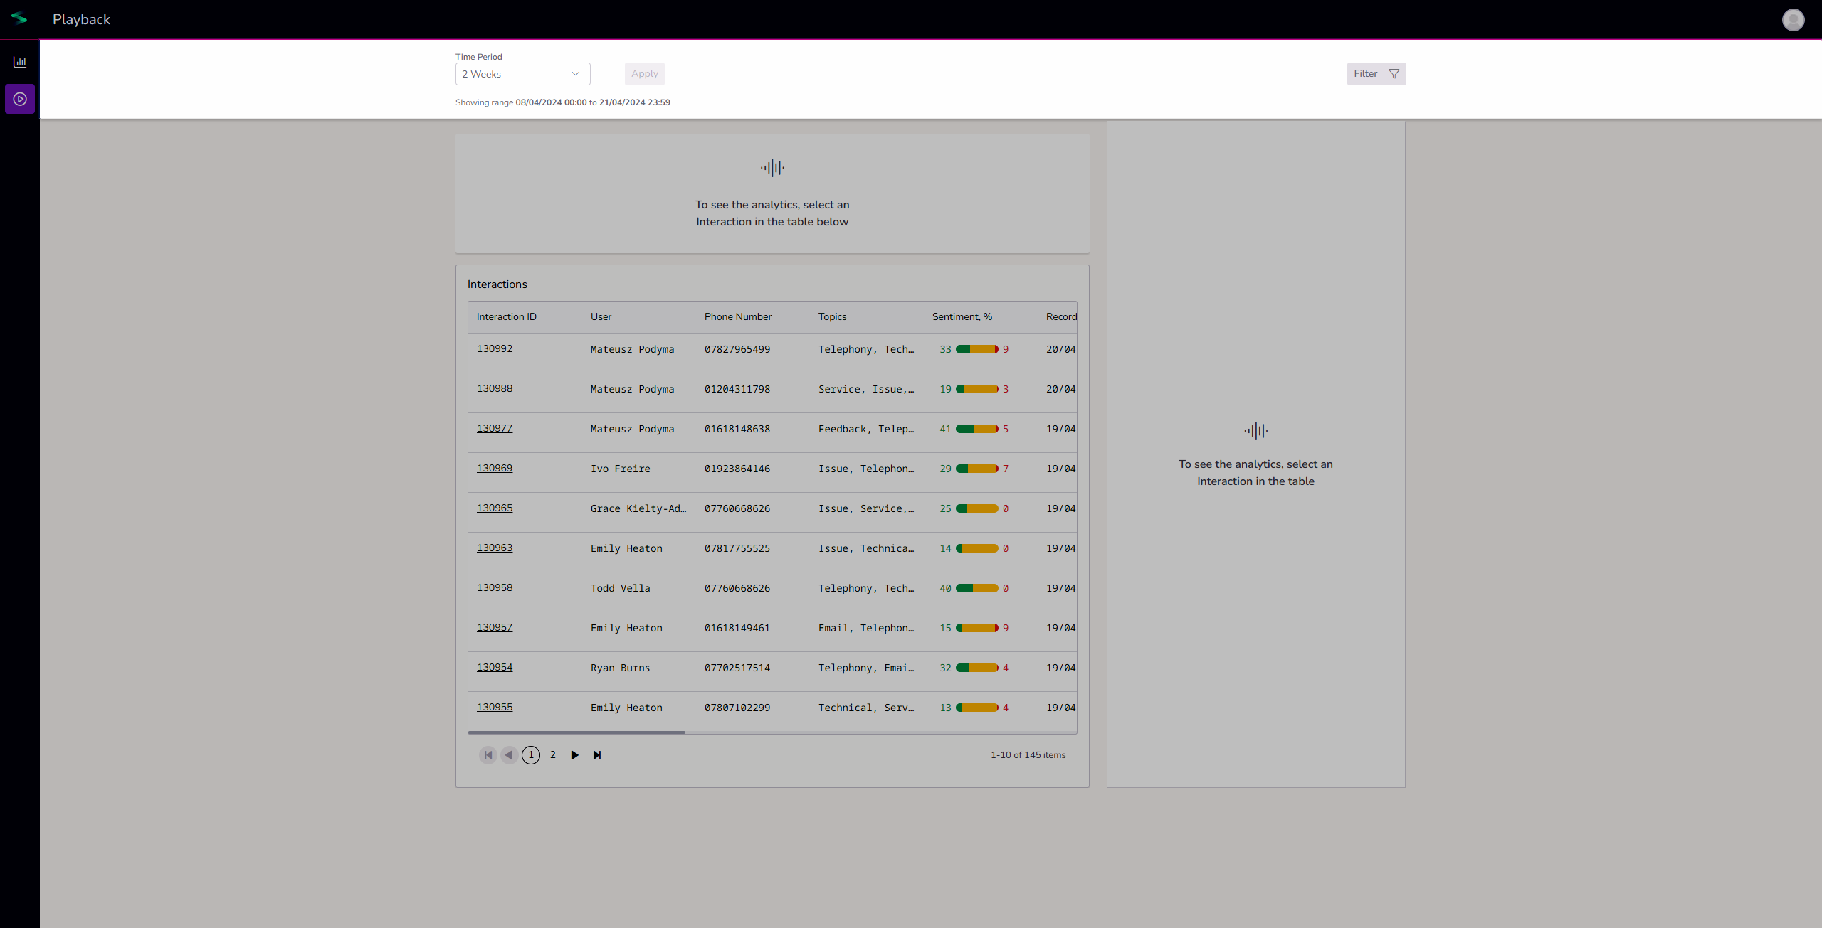Open interaction 130992

495,348
